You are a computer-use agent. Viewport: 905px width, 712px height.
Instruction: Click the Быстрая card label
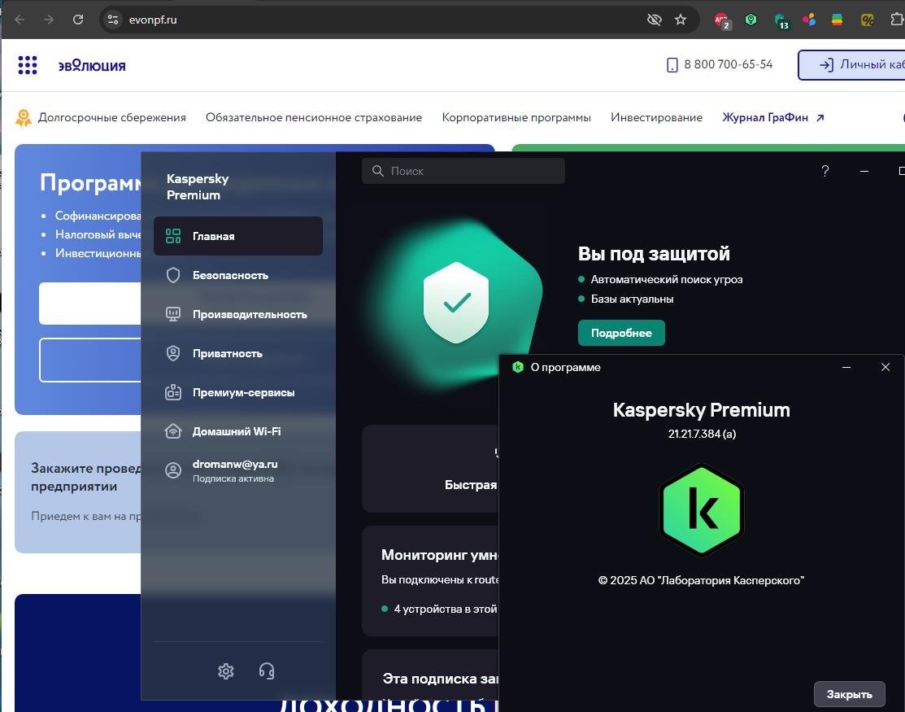471,484
